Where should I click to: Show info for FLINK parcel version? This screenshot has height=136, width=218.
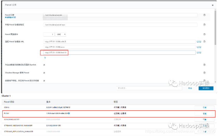[69, 113]
